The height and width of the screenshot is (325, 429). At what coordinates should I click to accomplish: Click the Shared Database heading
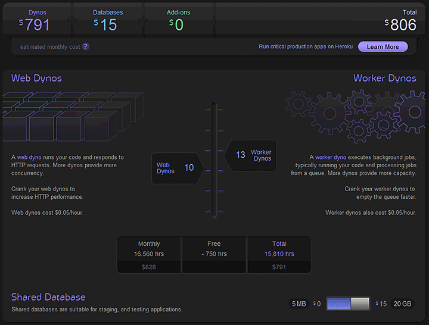(x=48, y=297)
